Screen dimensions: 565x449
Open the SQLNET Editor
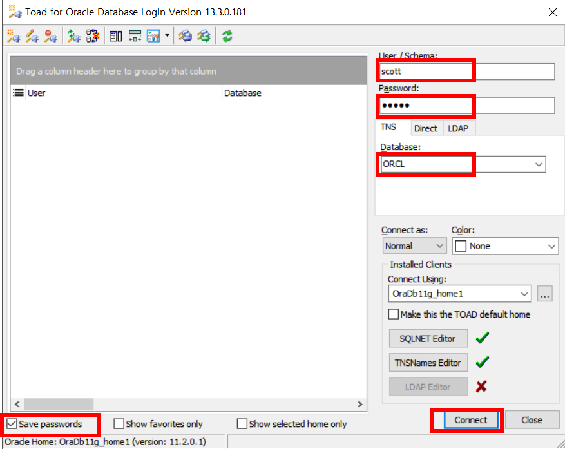(428, 338)
